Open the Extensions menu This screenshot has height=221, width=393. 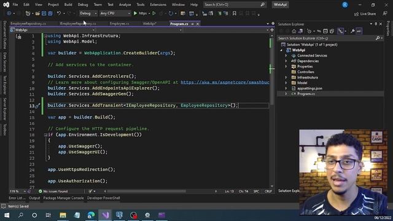[158, 4]
